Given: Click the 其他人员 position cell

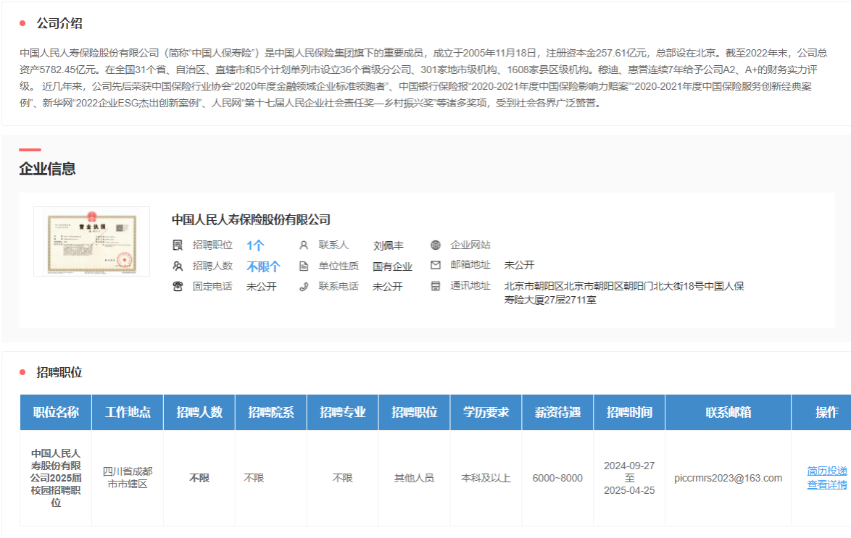Looking at the screenshot, I should tap(414, 478).
